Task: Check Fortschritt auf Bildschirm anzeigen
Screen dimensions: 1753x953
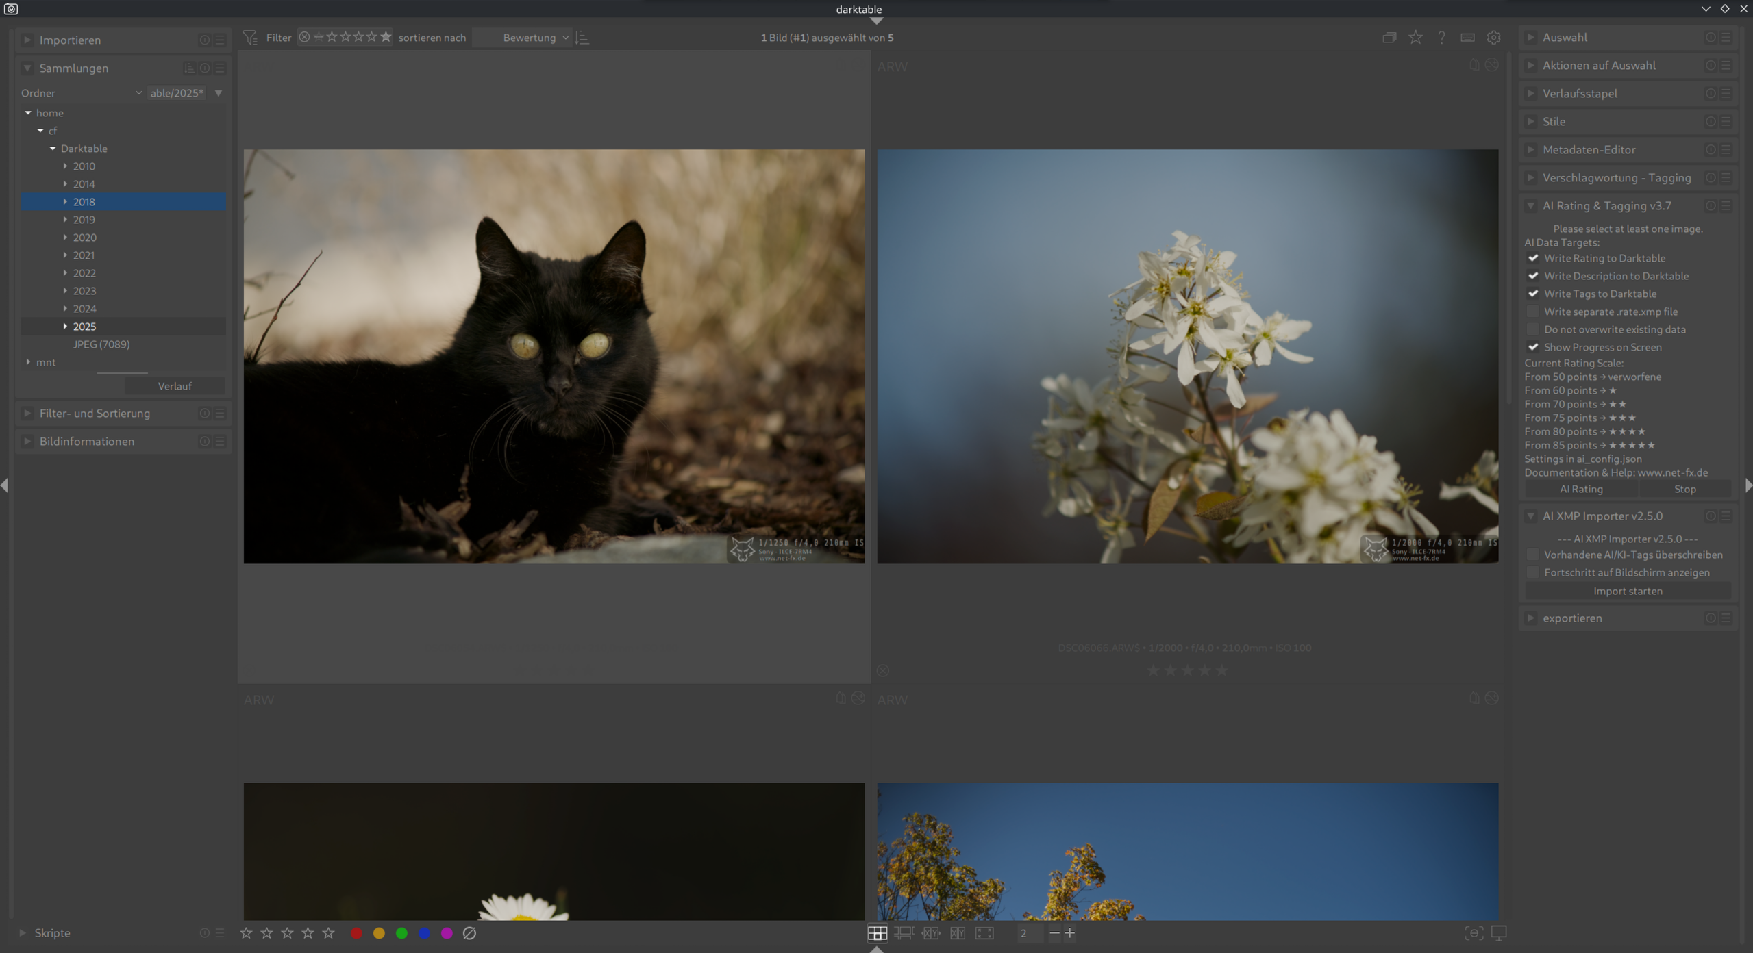Action: (x=1533, y=572)
